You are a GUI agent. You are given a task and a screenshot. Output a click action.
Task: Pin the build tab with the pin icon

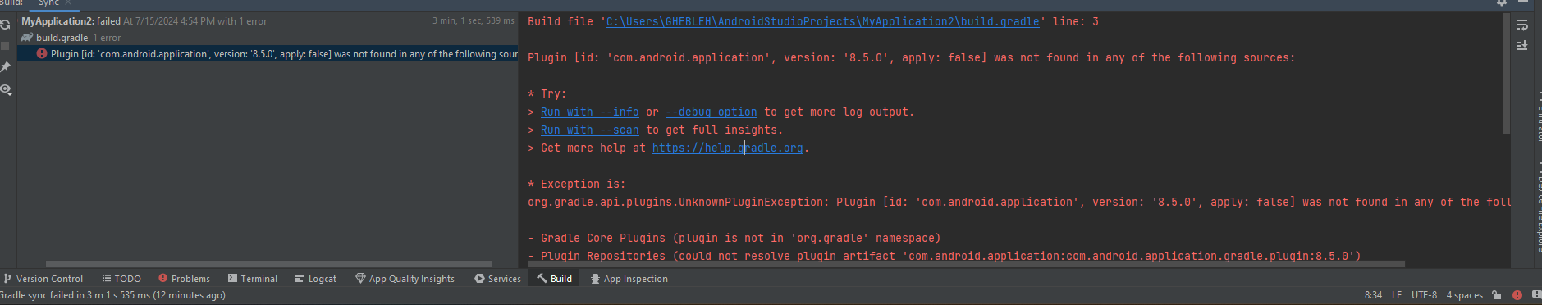pos(5,66)
